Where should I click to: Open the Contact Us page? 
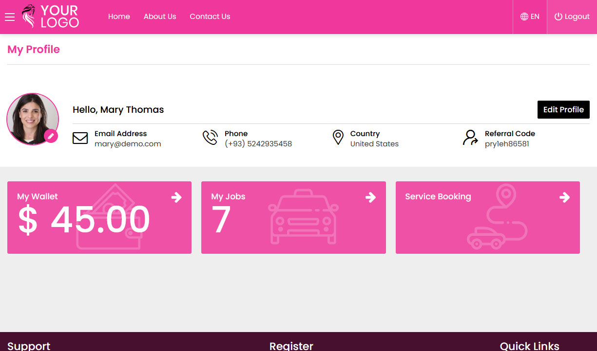(210, 17)
